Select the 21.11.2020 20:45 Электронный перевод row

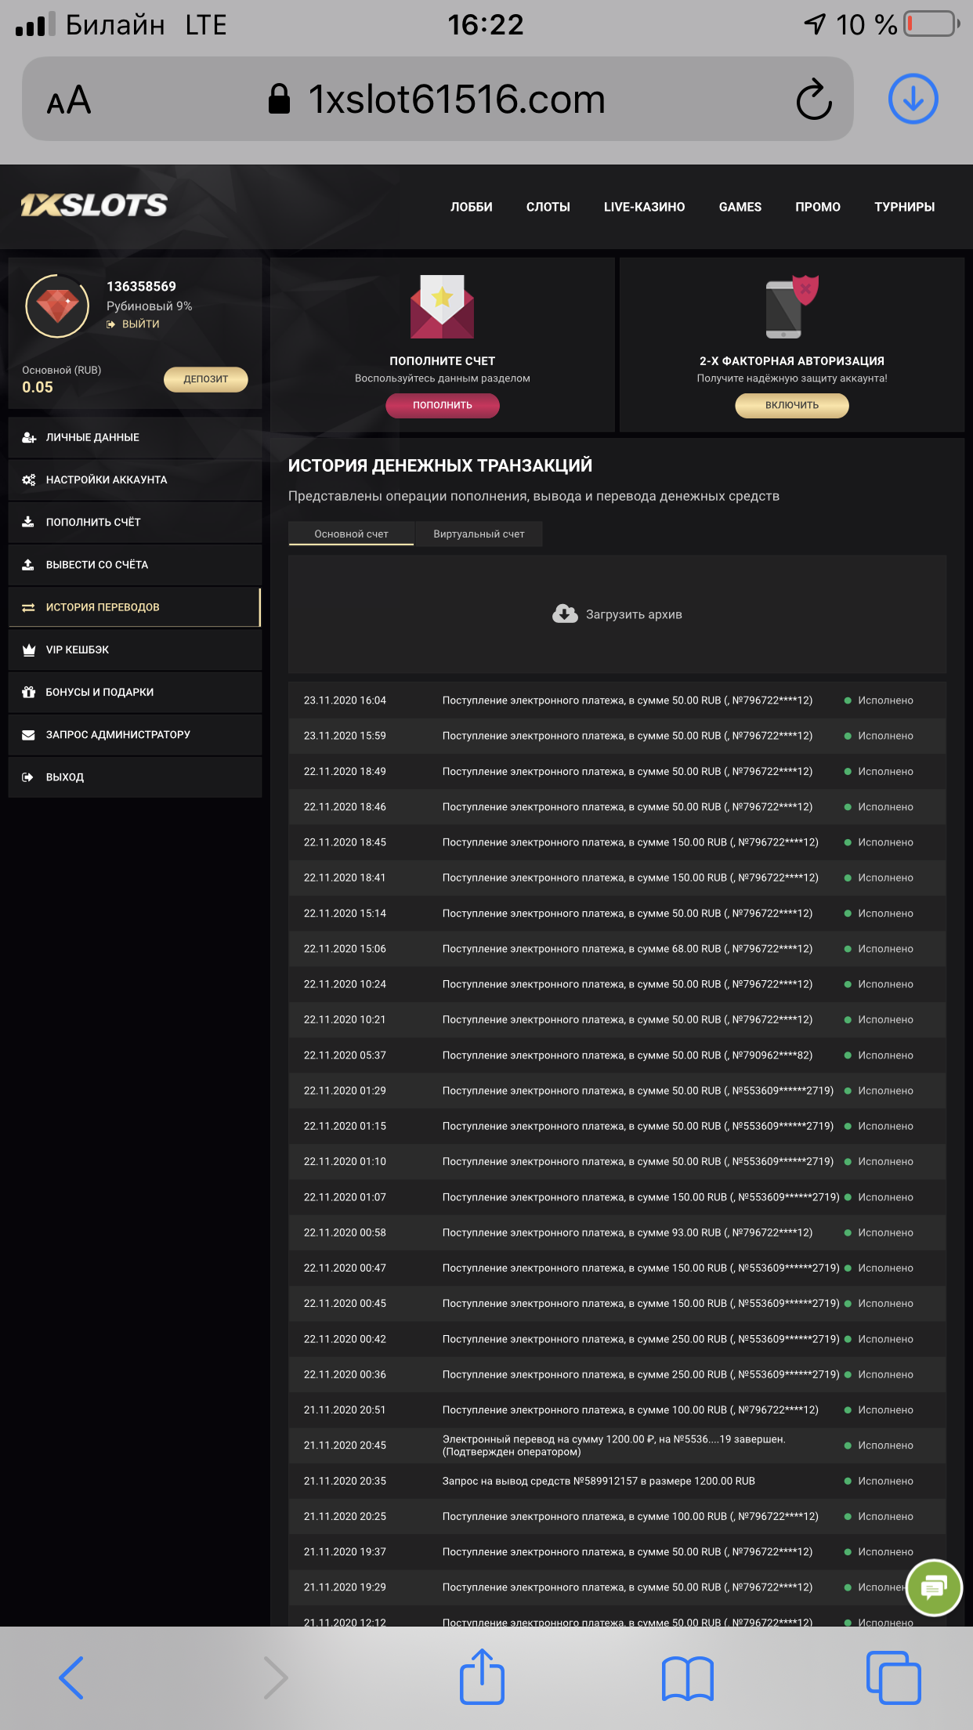point(617,1446)
